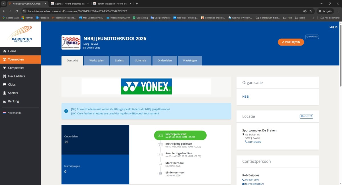The image size is (342, 185).
Task: Open the Spelers sidebar entry
Action: (x=20, y=93)
